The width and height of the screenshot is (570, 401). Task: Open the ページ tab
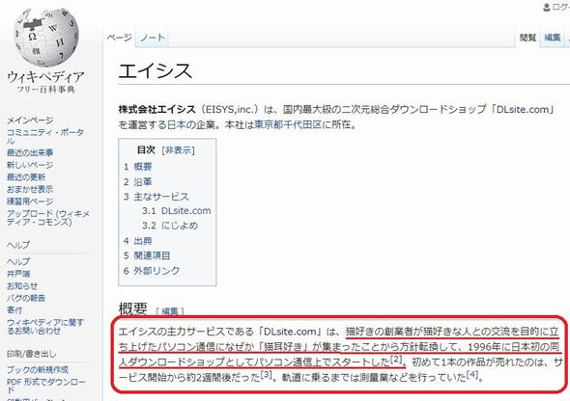pyautogui.click(x=119, y=38)
